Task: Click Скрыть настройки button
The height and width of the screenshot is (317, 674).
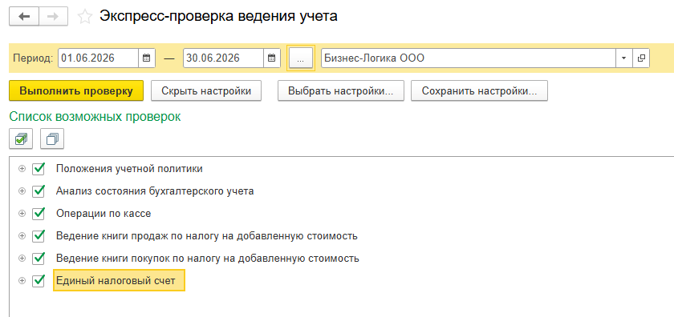Action: [206, 91]
